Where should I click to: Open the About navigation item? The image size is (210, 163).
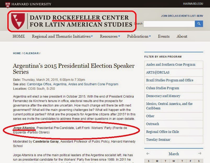(x=182, y=36)
